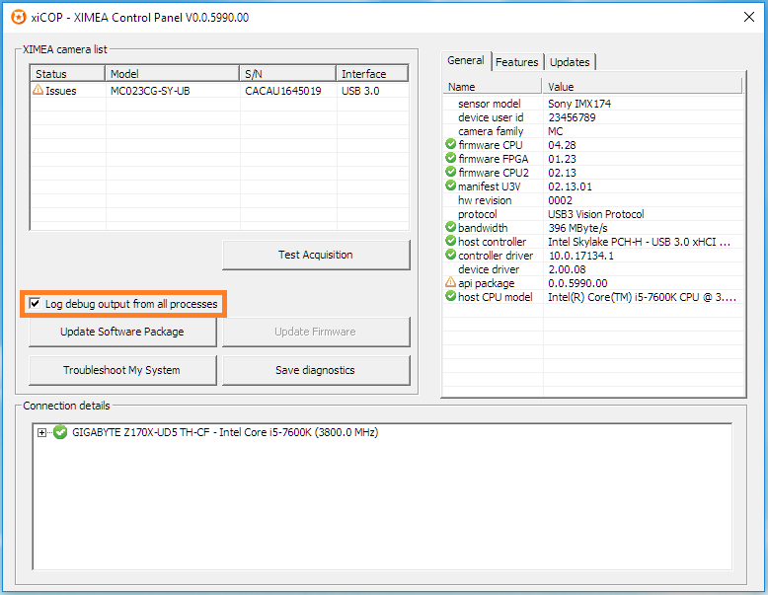Click controller driver value 10.0.17134.1

pos(580,256)
